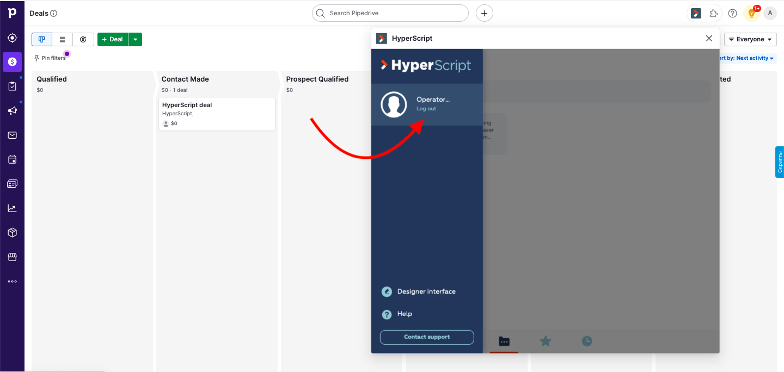This screenshot has width=784, height=372.
Task: Open the Marketplace store icon
Action: [12, 257]
